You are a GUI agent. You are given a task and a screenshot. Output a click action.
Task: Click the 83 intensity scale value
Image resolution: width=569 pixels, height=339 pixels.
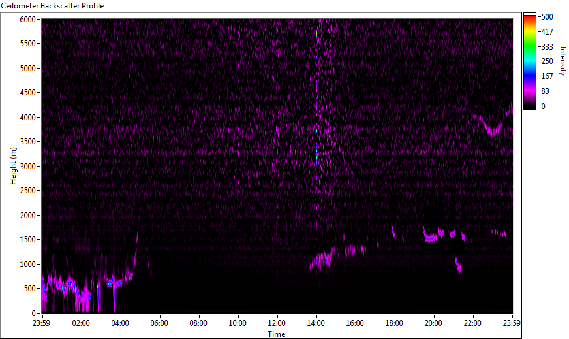point(546,91)
